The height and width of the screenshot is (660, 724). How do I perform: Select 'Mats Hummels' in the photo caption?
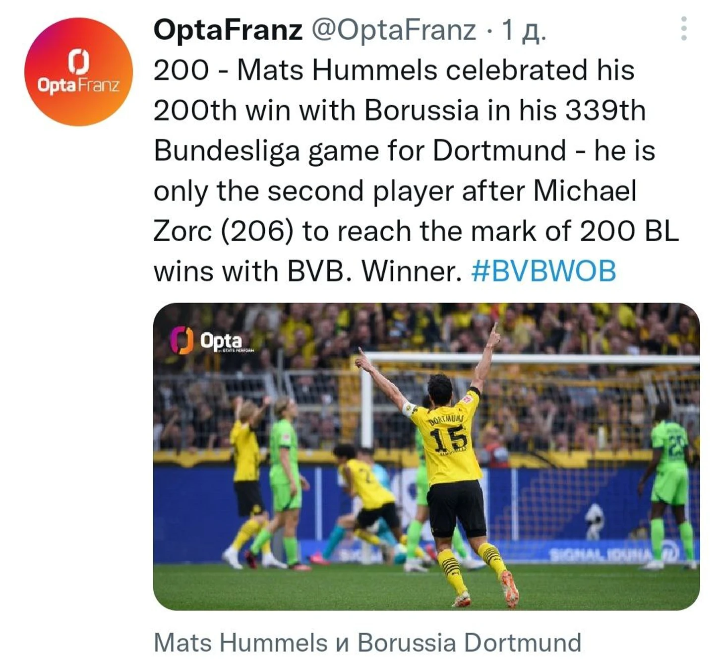point(241,642)
